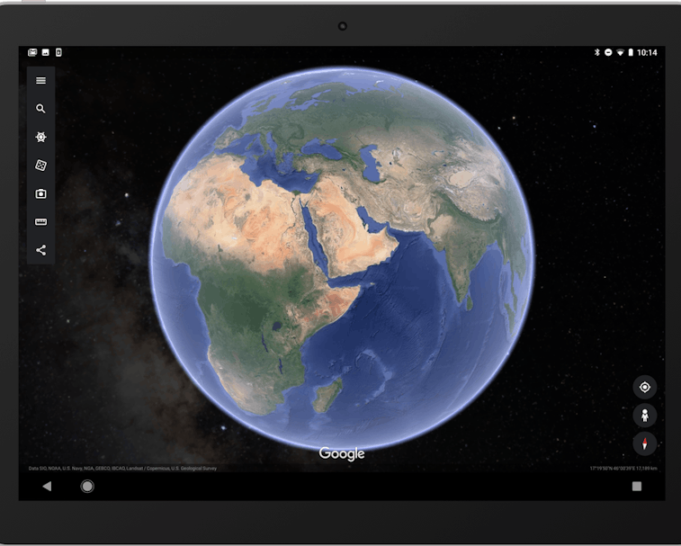Viewport: 681px width, 546px height.
Task: Reset orientation with the compass
Action: pyautogui.click(x=644, y=443)
